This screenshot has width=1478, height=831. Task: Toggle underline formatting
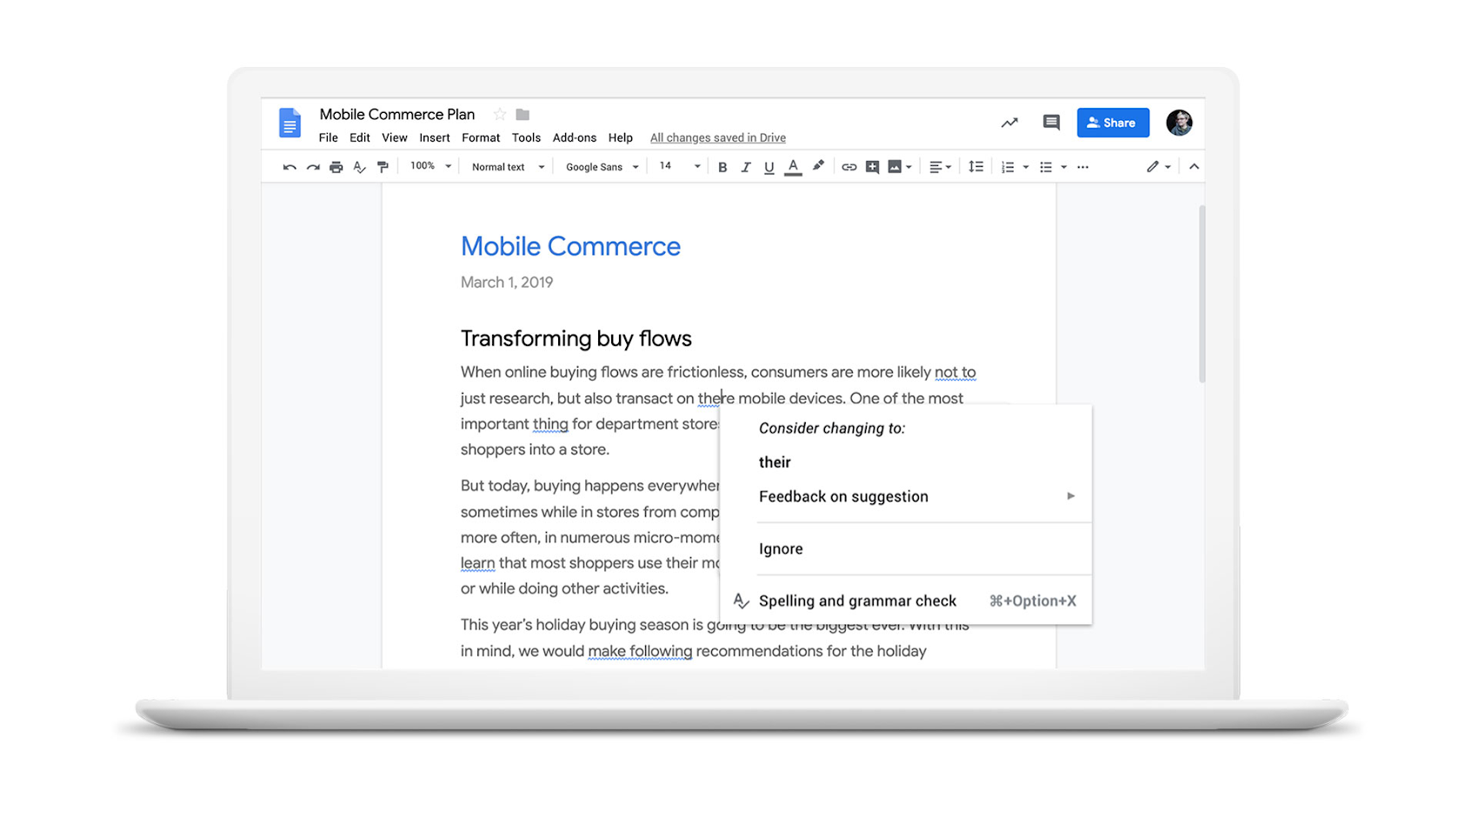(769, 167)
